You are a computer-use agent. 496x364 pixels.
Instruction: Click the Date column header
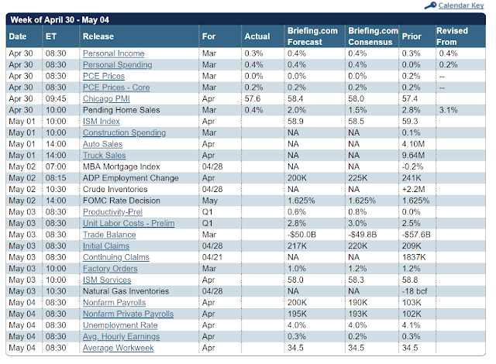[18, 36]
